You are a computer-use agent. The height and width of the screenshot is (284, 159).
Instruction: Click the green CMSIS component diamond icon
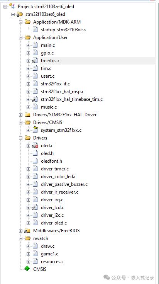tap(27, 269)
